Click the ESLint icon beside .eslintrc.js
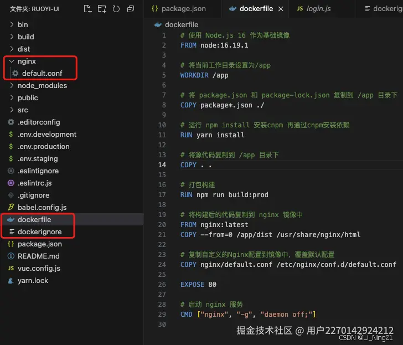This screenshot has width=403, height=345. 11,183
